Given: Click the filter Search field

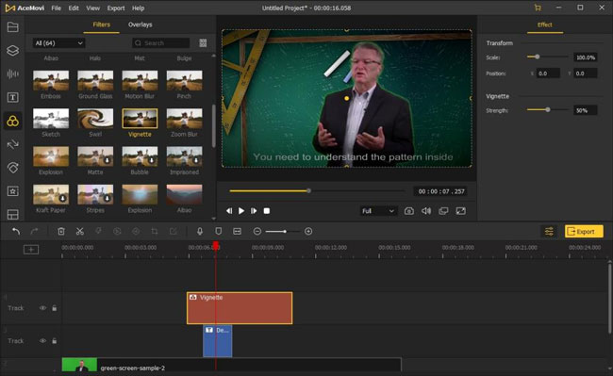Looking at the screenshot, I should (161, 43).
